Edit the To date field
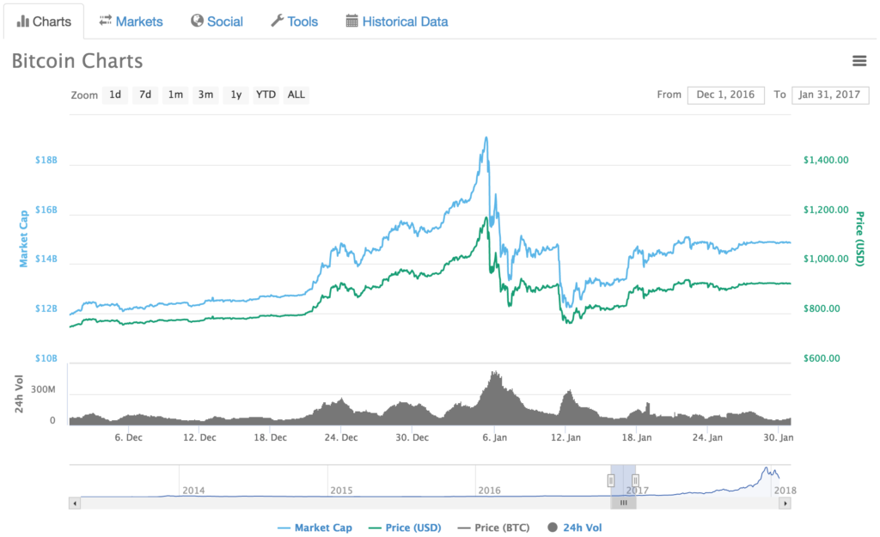This screenshot has height=537, width=880. coord(830,95)
